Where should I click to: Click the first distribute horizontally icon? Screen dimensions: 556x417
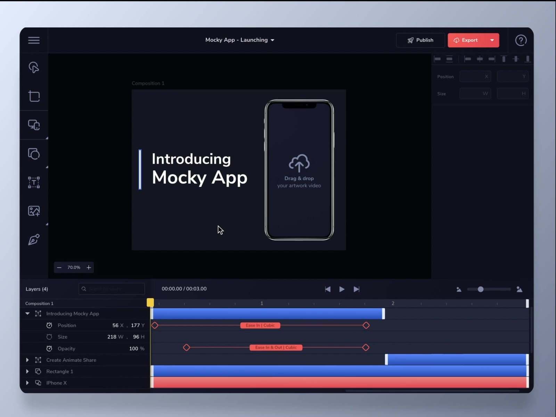pyautogui.click(x=438, y=59)
